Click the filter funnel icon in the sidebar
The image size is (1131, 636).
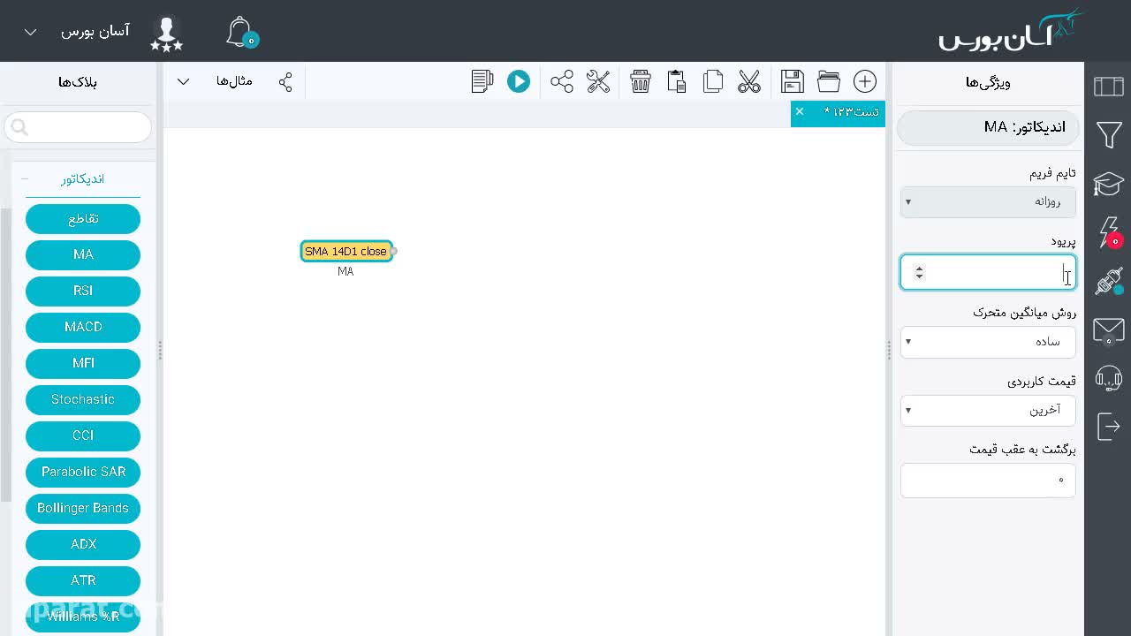1109,135
